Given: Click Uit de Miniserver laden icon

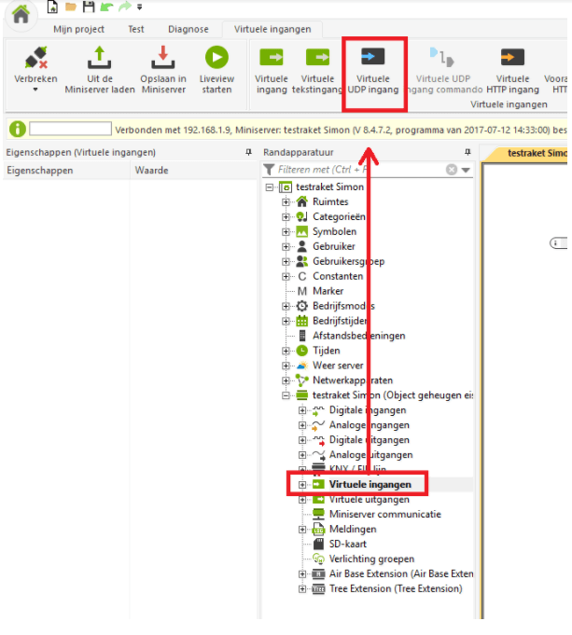Looking at the screenshot, I should 100,59.
